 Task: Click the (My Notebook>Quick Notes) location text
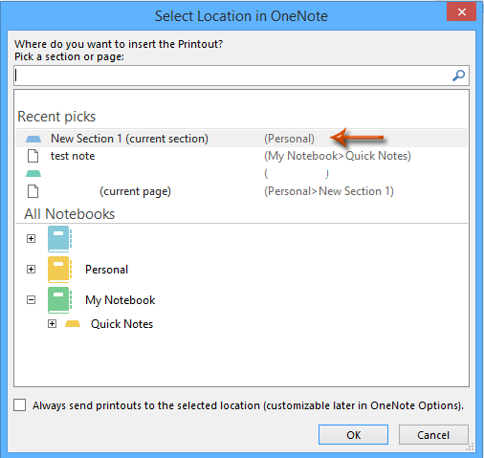pos(338,156)
